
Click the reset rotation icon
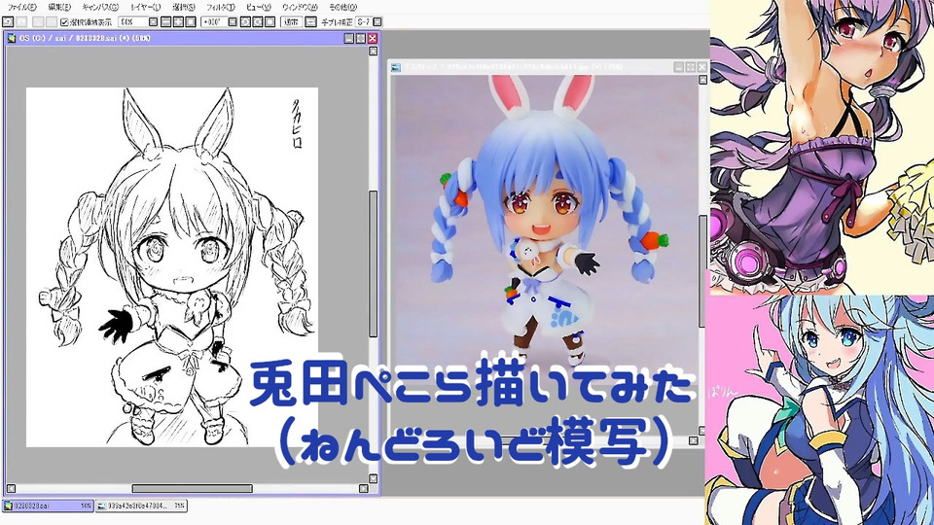[x=269, y=22]
